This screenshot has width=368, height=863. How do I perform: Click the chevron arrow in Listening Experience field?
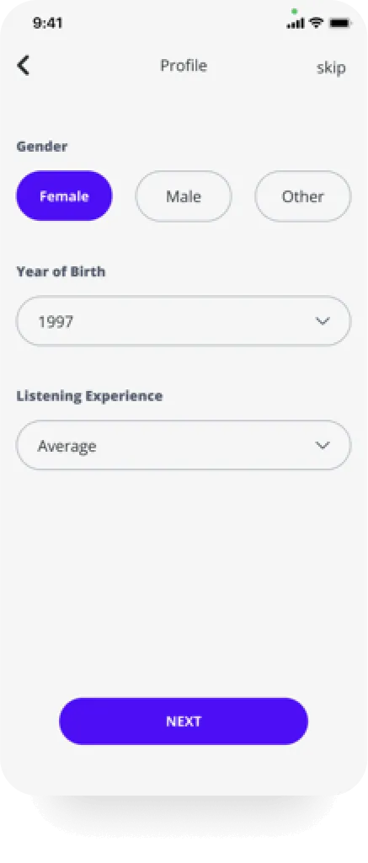click(x=323, y=445)
